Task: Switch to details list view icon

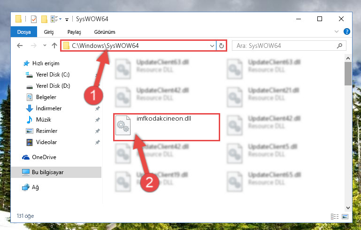Action: coord(335,216)
